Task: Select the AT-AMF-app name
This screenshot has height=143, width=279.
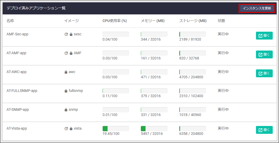Action: click(x=16, y=53)
